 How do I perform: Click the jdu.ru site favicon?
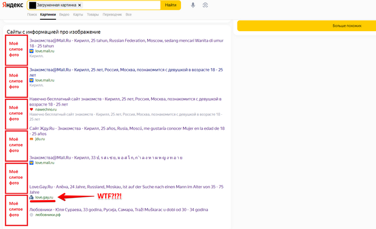click(x=32, y=139)
